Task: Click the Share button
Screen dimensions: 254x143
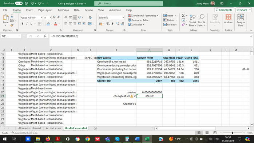Action: (243, 10)
